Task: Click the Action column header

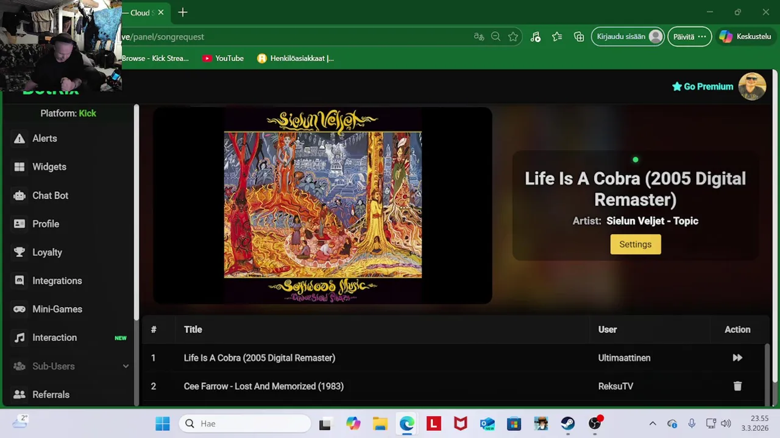Action: (737, 329)
